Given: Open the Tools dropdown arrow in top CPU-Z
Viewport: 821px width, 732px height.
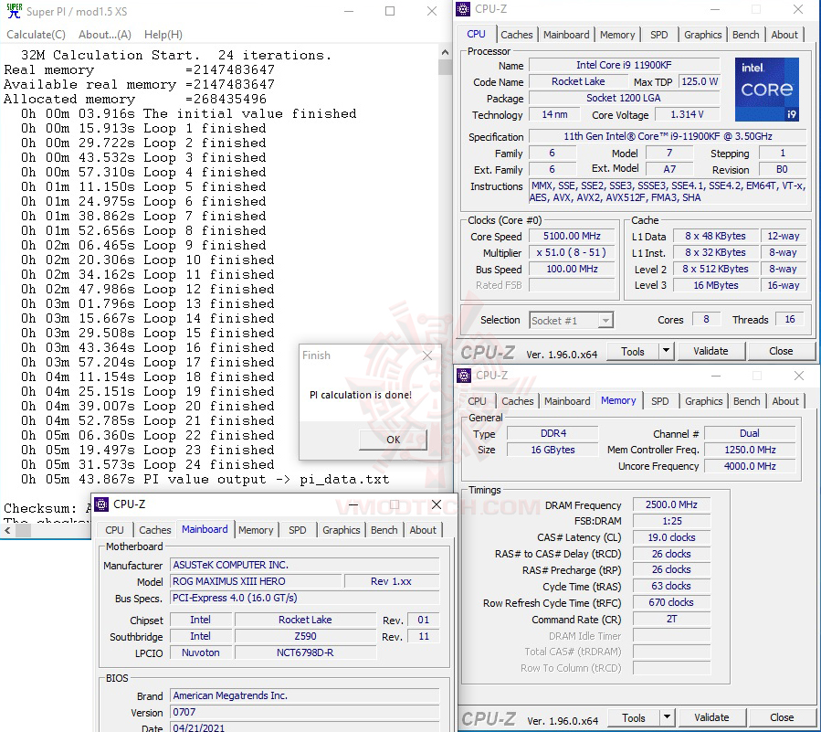Looking at the screenshot, I should (666, 351).
